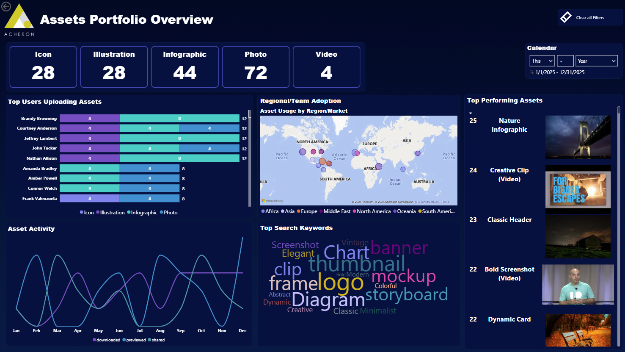Toggle Infographic in the uploads chart legend
This screenshot has width=625, height=352.
pos(142,213)
